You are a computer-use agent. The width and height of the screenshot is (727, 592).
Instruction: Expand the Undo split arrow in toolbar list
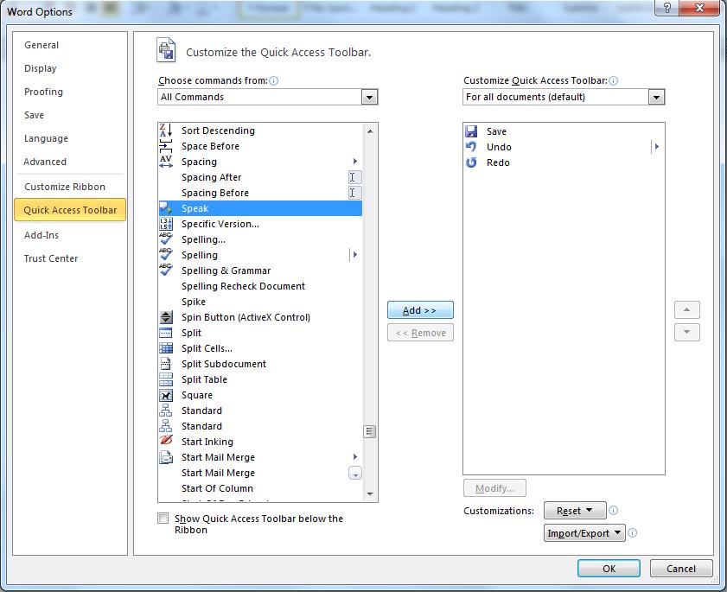coord(656,147)
